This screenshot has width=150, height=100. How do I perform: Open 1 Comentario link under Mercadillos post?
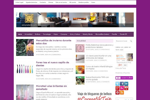point(56,54)
